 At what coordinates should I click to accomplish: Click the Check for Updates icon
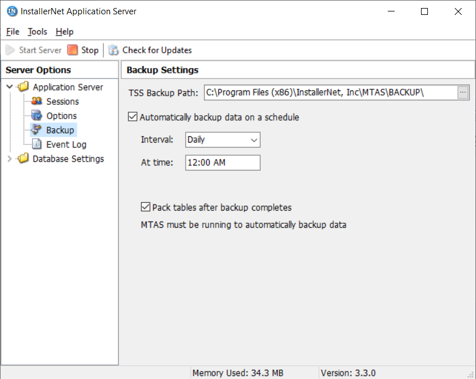(x=113, y=50)
